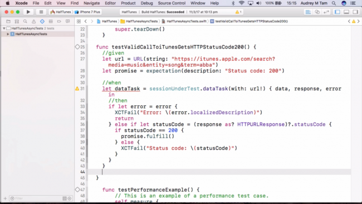The height and width of the screenshot is (204, 362).
Task: Place cursor on empty line 44
Action: [x=219, y=172]
